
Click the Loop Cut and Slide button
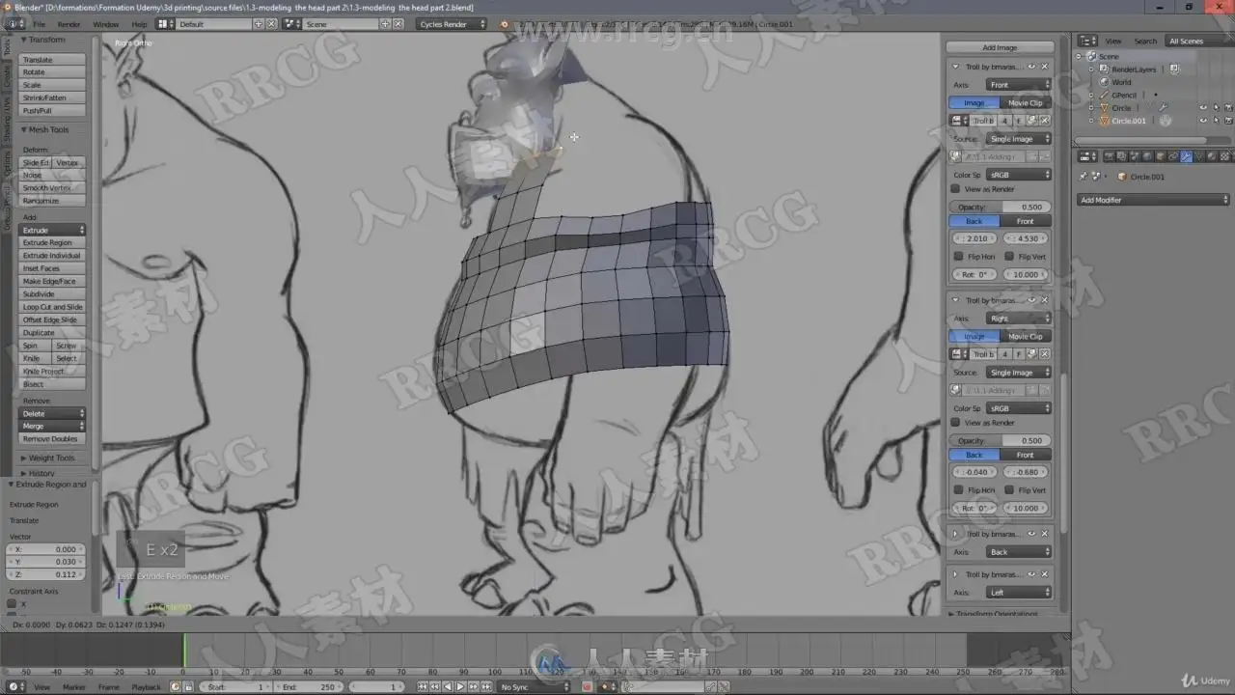53,307
